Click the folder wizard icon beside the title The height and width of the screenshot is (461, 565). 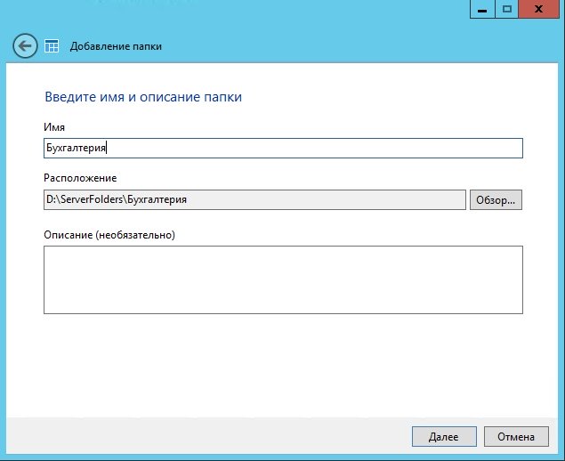(x=52, y=46)
